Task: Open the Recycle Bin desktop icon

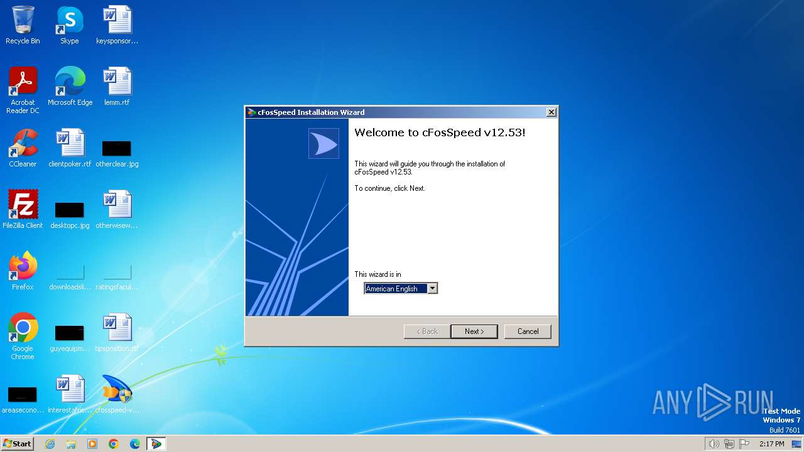Action: (x=23, y=26)
